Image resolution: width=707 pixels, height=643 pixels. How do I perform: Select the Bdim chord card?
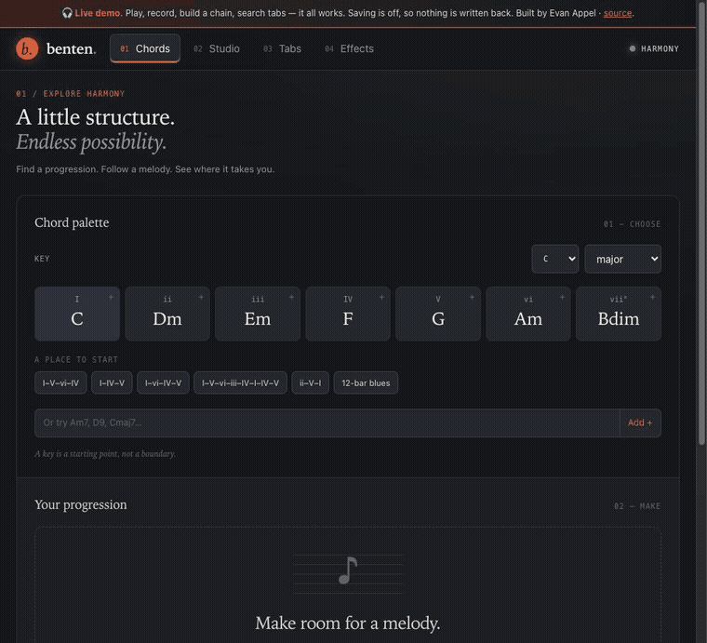pyautogui.click(x=619, y=314)
